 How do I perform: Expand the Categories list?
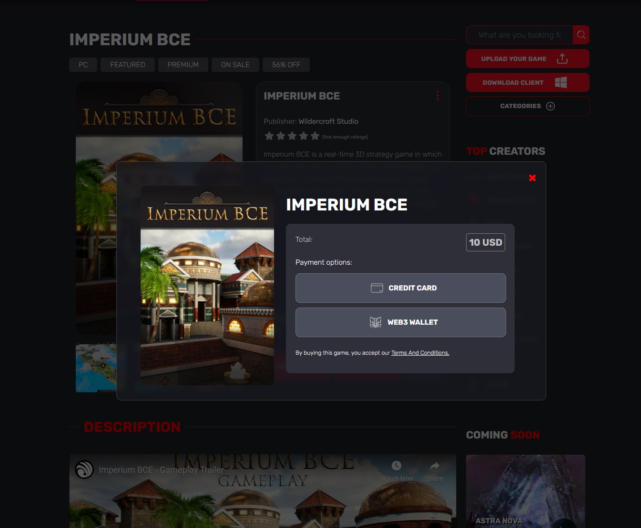[x=528, y=106]
